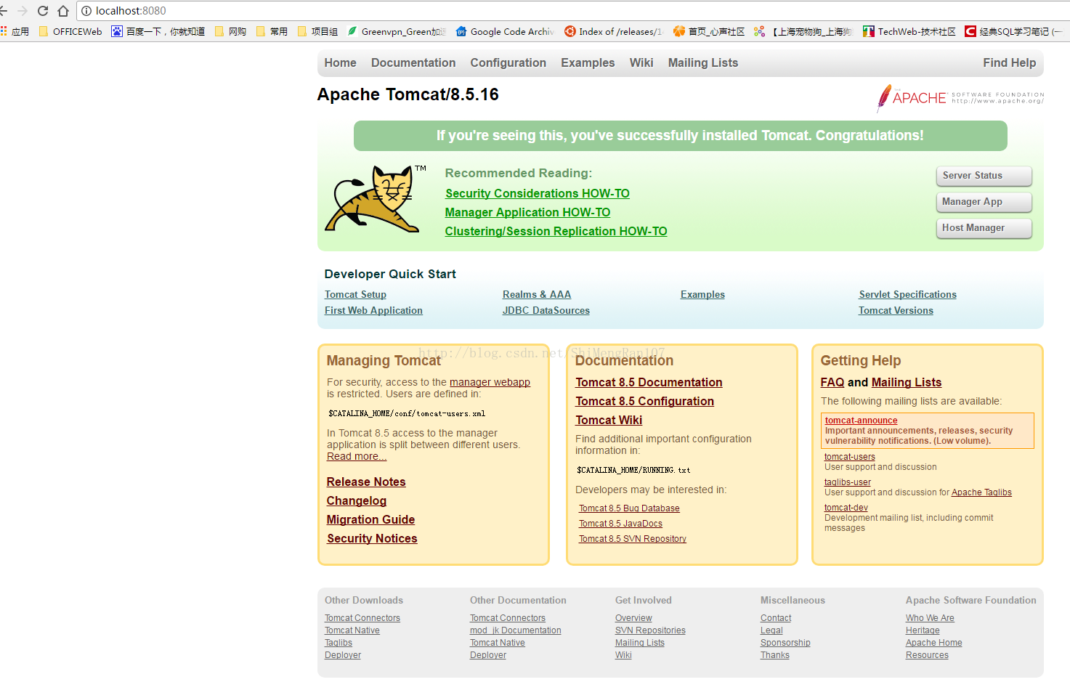Open the Mailing Lists navigation item
The image size is (1070, 690).
(x=703, y=63)
